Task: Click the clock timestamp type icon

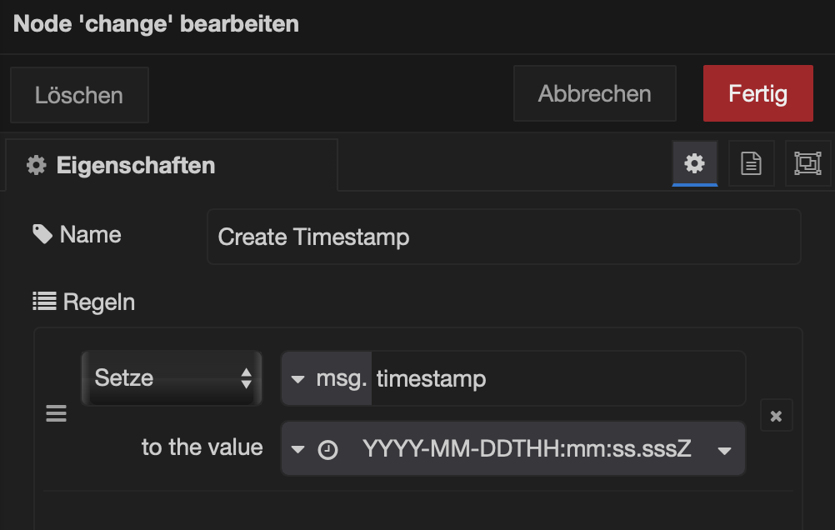Action: [x=328, y=450]
